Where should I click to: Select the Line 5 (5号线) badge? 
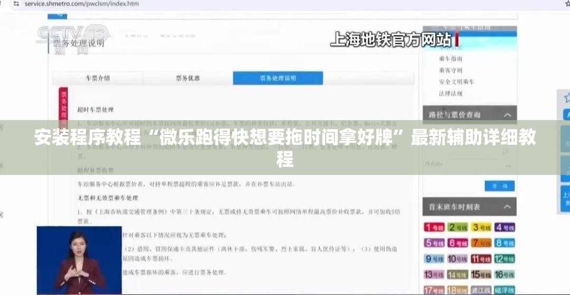[x=434, y=243]
